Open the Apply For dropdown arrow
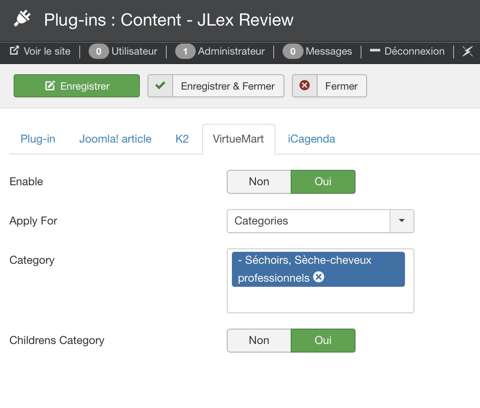 tap(402, 221)
